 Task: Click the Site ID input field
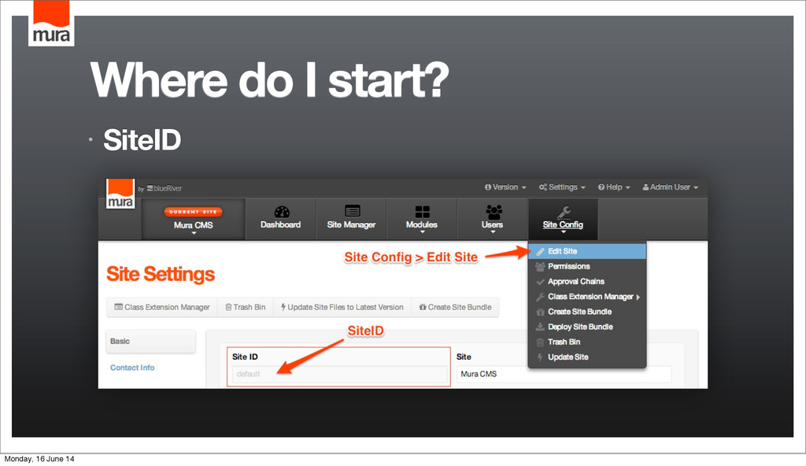(x=339, y=374)
